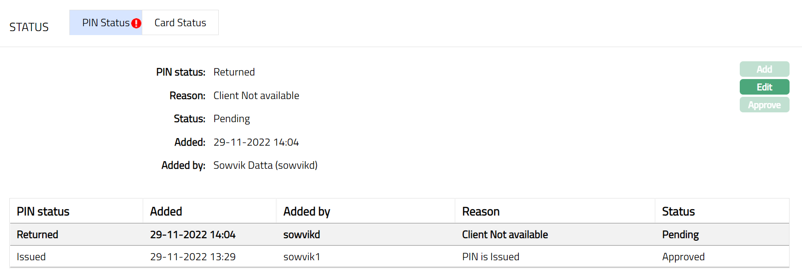This screenshot has height=274, width=802.
Task: Select the Returned row in the table
Action: tap(37, 234)
